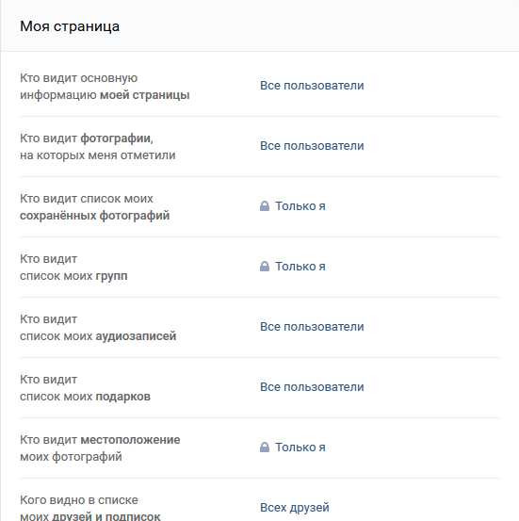Open 'Всех друзей' friends visibility dropdown
This screenshot has height=521, width=519.
coord(295,508)
